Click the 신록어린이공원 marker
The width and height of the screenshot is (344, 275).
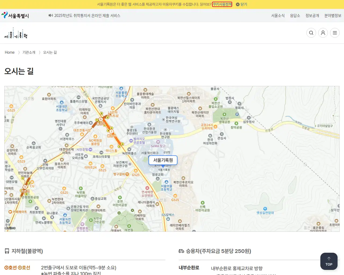(x=202, y=207)
